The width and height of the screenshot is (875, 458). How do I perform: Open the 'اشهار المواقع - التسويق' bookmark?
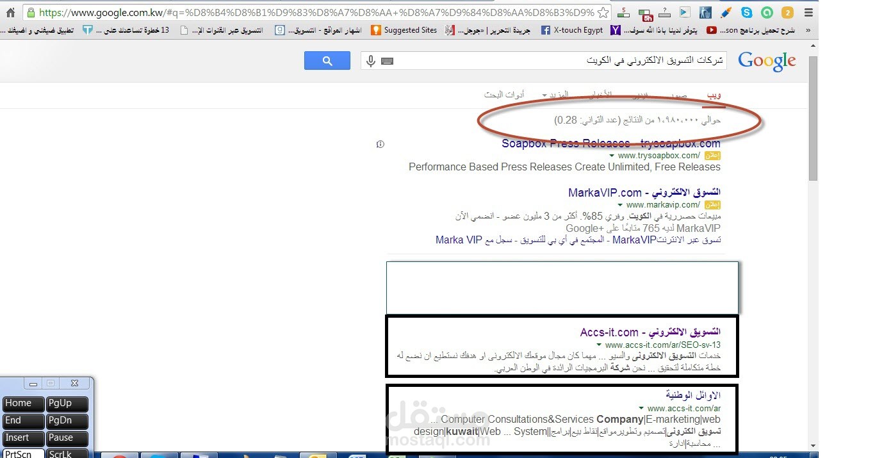(x=318, y=30)
